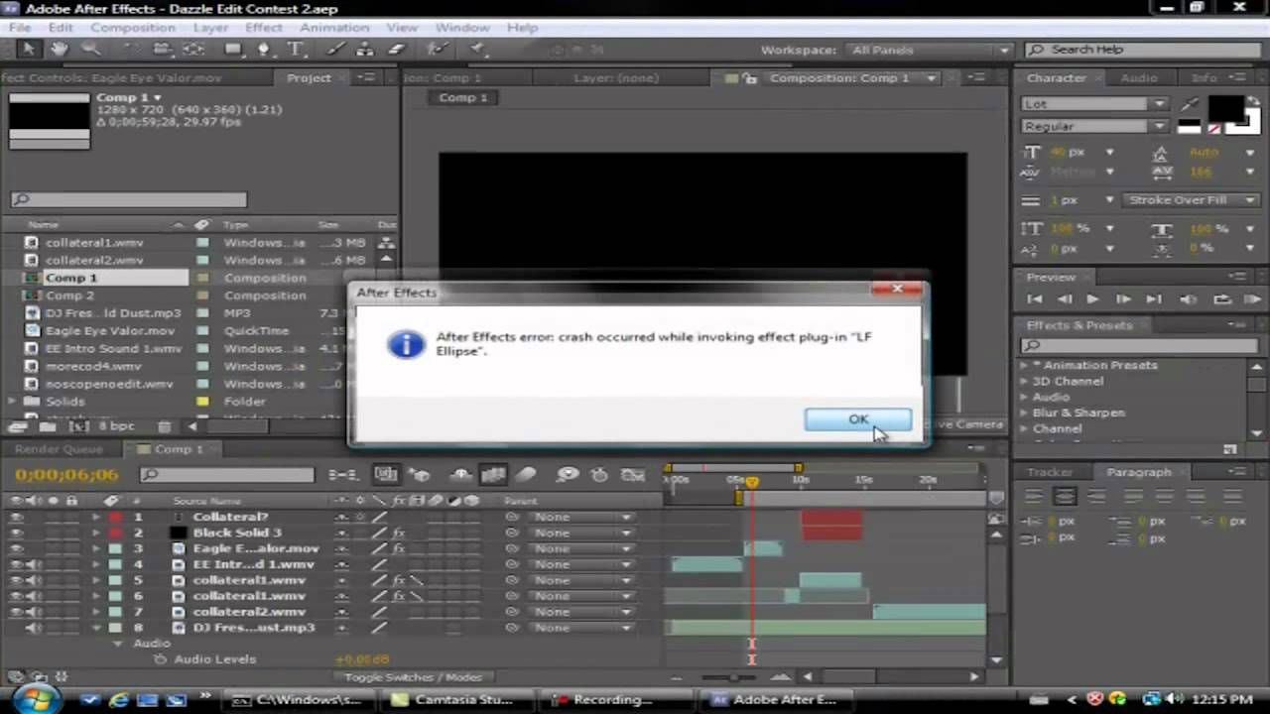Click the Project bit depth 8 bpc button
The width and height of the screenshot is (1270, 714).
click(x=117, y=426)
